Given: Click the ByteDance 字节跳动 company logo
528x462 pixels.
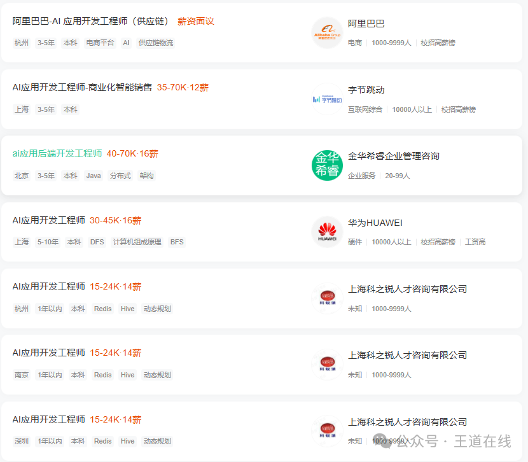Looking at the screenshot, I should [x=327, y=99].
